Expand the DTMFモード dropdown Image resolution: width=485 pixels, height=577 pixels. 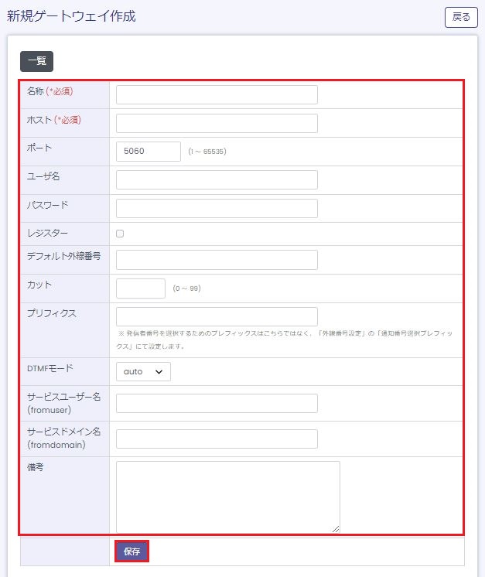(143, 371)
